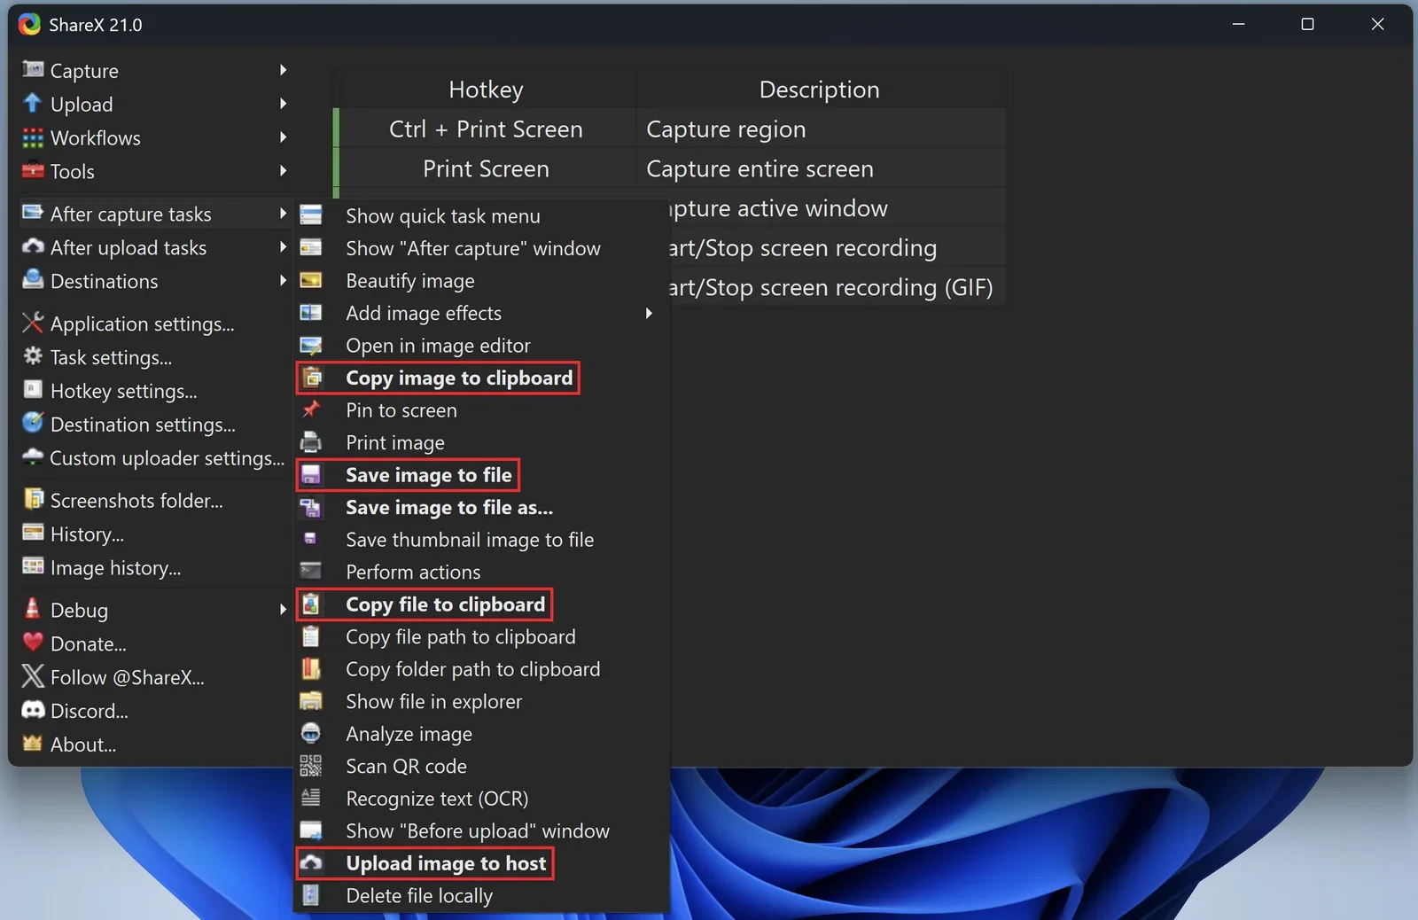Click the Hotkey column header

tap(486, 89)
